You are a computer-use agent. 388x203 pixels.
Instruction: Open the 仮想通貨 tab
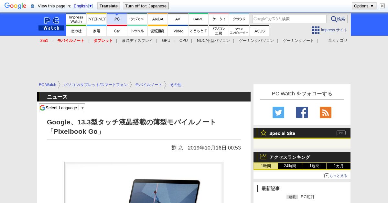(x=158, y=31)
